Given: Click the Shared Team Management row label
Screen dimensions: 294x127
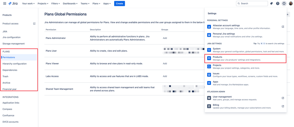Looking at the screenshot, I should pos(59,89).
